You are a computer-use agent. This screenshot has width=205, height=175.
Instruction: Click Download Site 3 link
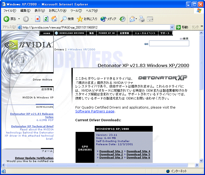[111, 157]
